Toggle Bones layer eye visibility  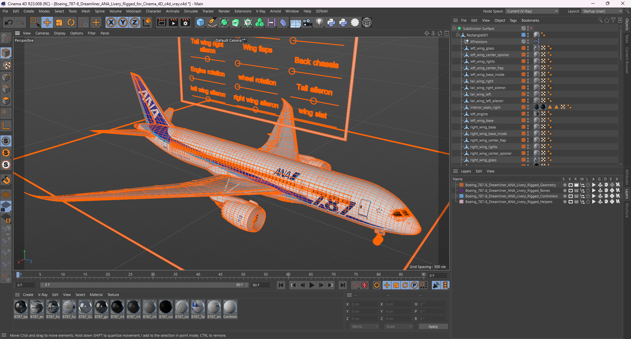[570, 191]
